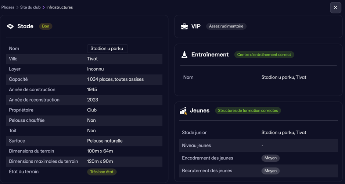This screenshot has height=184, width=345.
Task: Click the Stadion u parku name button
Action: (x=107, y=48)
